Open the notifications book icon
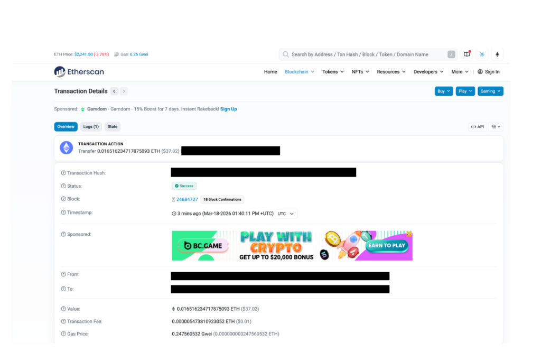The image size is (541, 361). tap(467, 54)
